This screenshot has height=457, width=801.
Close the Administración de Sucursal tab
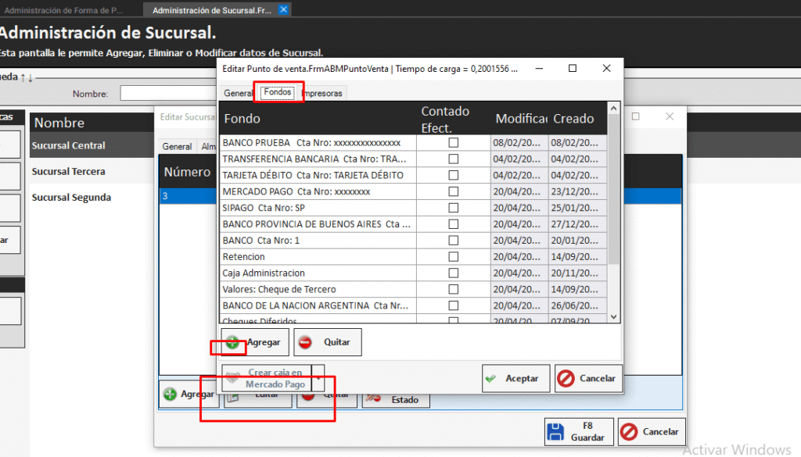click(283, 10)
